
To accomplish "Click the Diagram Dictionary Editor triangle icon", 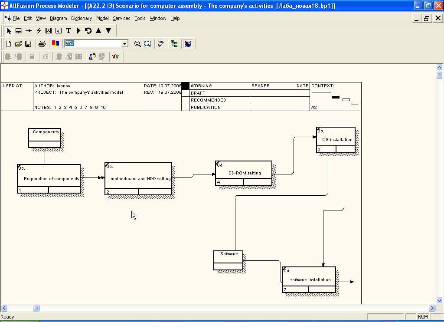I will pos(78,31).
